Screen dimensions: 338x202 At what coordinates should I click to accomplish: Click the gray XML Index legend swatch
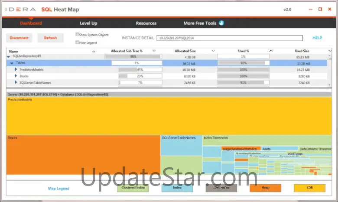[x=221, y=188]
